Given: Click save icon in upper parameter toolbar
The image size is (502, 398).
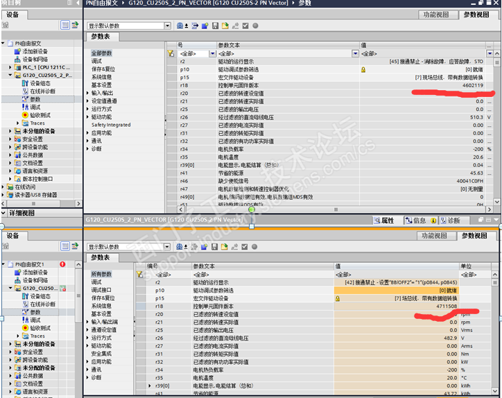Looking at the screenshot, I should pos(215,26).
